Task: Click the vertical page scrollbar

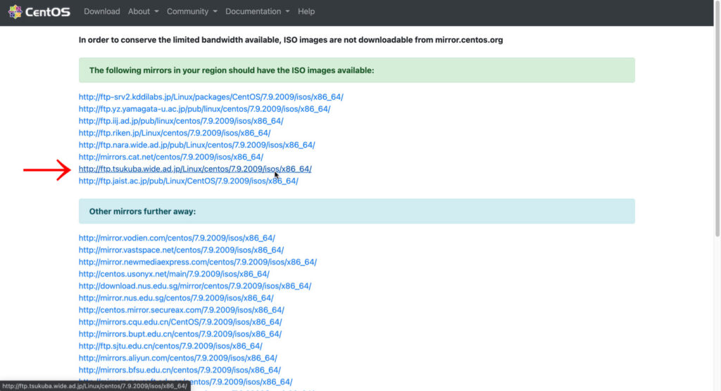Action: (717, 120)
